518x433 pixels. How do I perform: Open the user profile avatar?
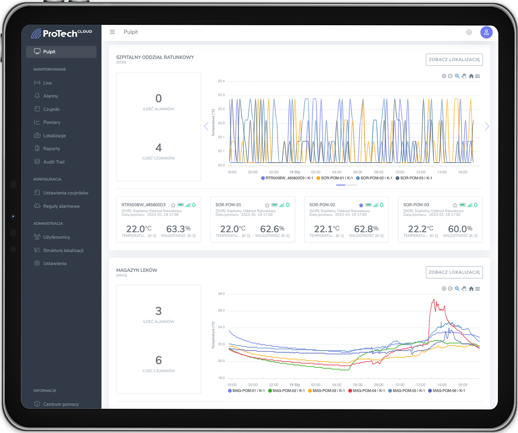pyautogui.click(x=486, y=32)
